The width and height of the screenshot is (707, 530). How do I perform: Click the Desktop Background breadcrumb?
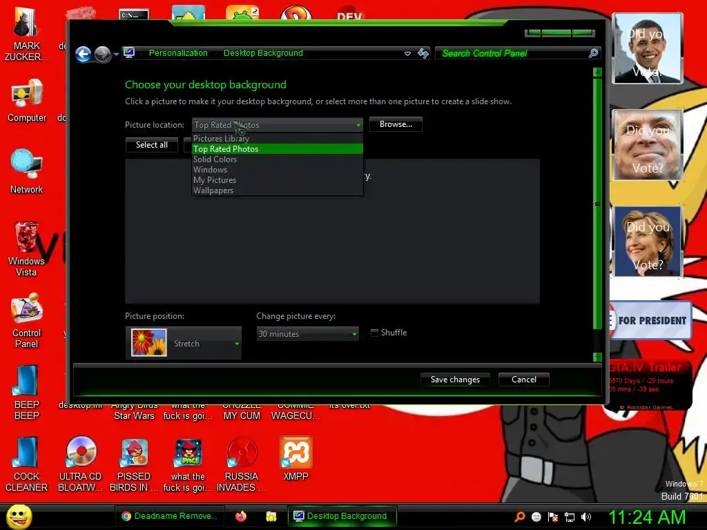click(x=263, y=53)
